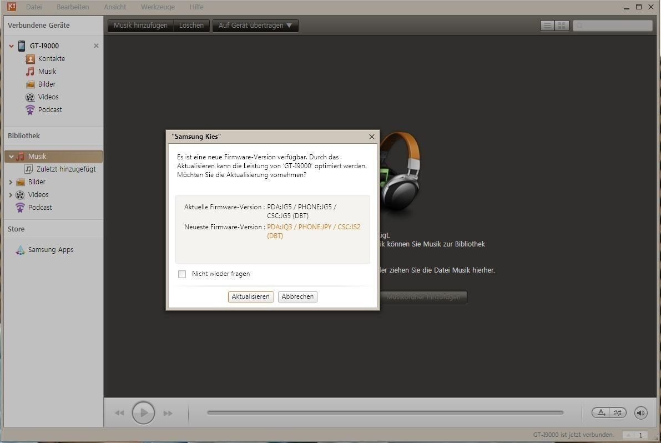Viewport: 661px width, 443px height.
Task: Click the Kies logo icon
Action: coord(12,6)
